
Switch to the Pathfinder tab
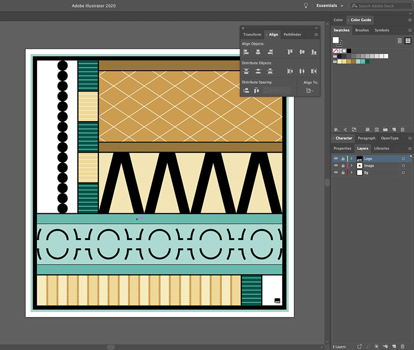coord(292,35)
